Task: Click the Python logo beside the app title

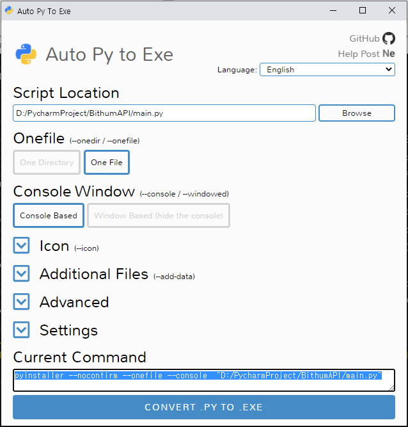Action: tap(26, 54)
